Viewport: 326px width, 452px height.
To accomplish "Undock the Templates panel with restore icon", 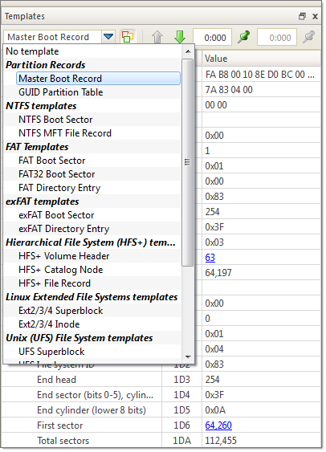I will [x=302, y=16].
